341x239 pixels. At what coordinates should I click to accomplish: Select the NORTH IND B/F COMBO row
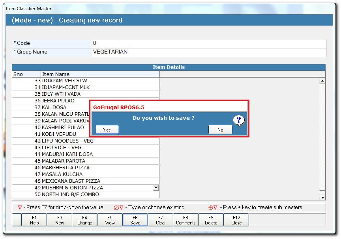point(100,195)
